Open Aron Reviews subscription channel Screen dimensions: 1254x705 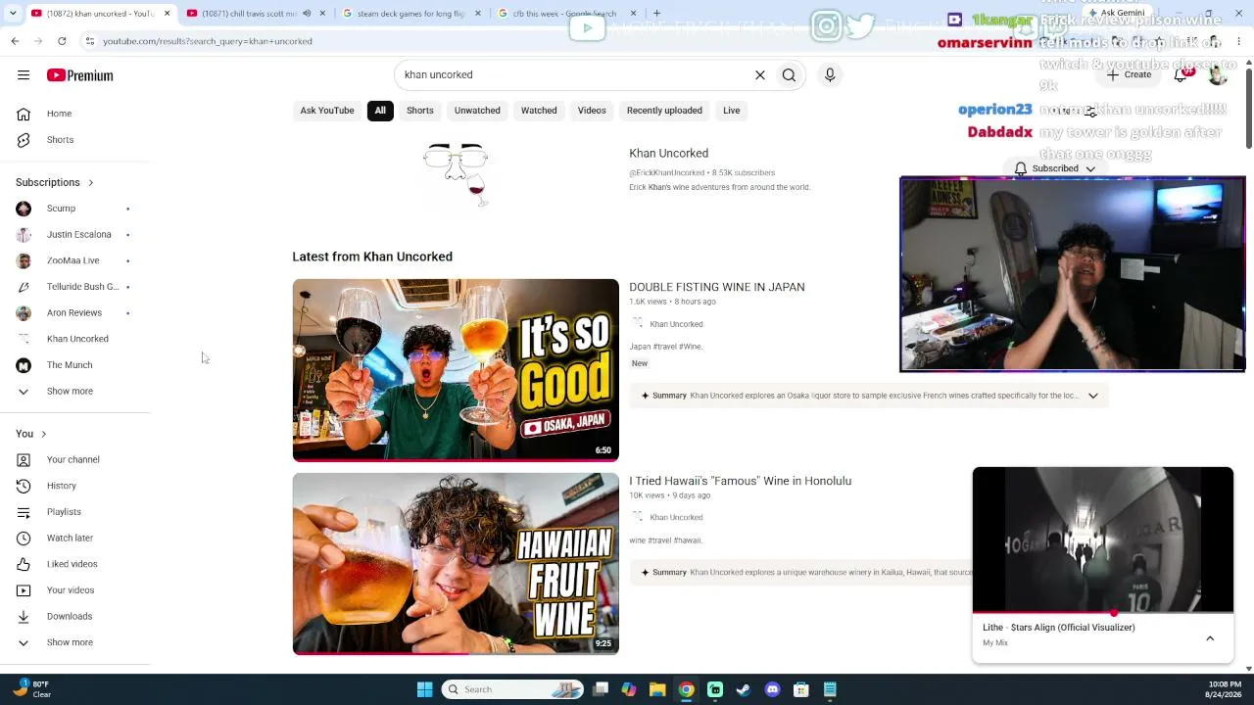tap(75, 312)
